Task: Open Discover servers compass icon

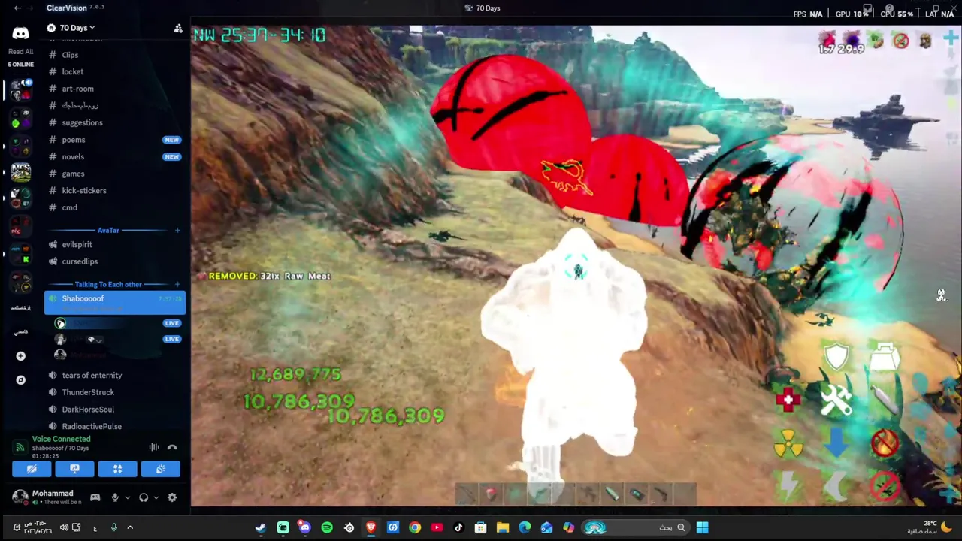Action: click(x=20, y=380)
